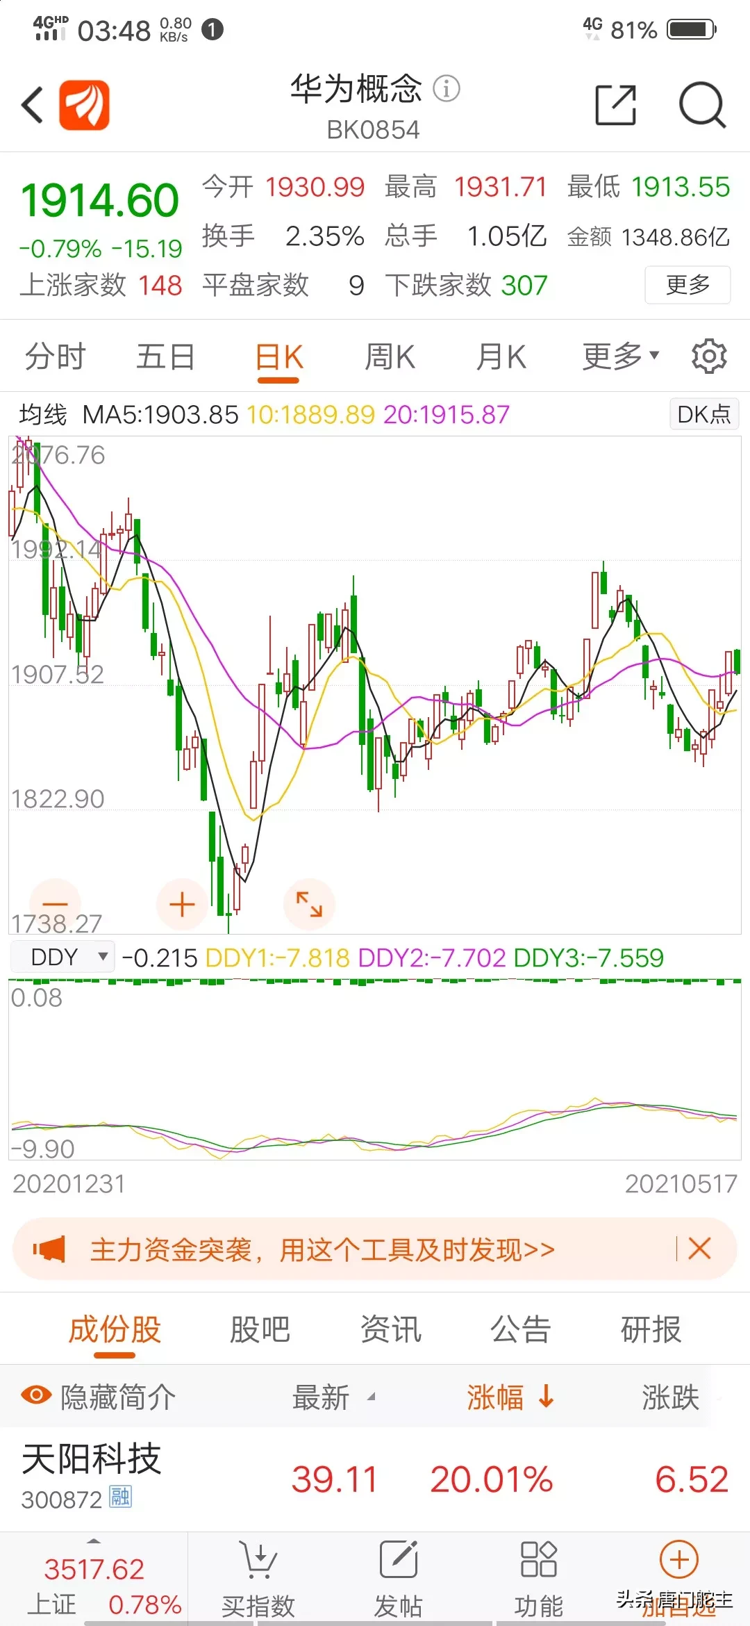Image resolution: width=750 pixels, height=1626 pixels.
Task: Tap the 买指数 cart icon
Action: click(x=258, y=1559)
